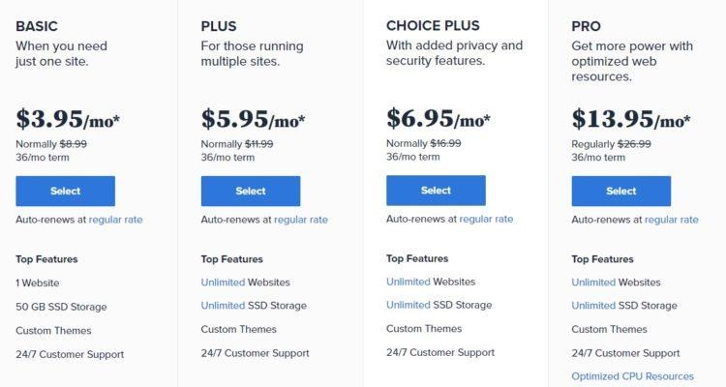
Task: Select the PLUS hosting plan
Action: tap(251, 191)
